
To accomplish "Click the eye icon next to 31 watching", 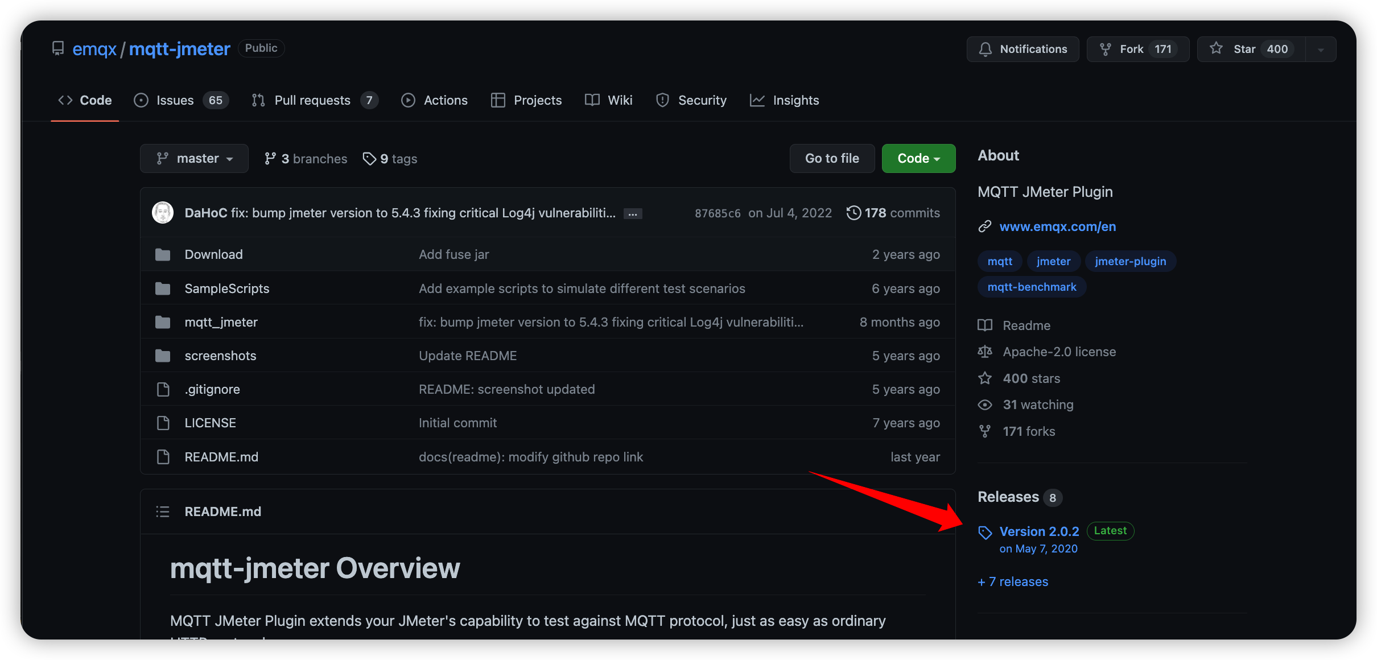I will pos(985,405).
